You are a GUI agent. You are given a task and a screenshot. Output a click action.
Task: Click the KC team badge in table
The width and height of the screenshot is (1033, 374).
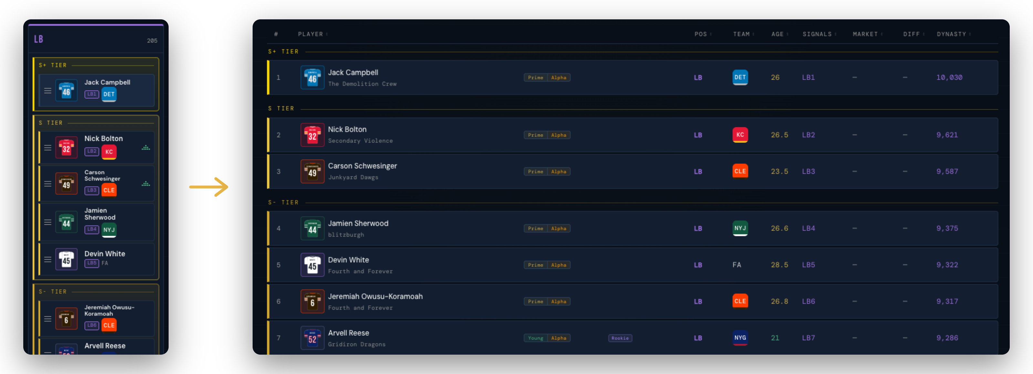pyautogui.click(x=740, y=135)
